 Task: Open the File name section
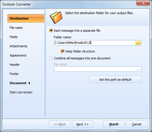coord(16,28)
